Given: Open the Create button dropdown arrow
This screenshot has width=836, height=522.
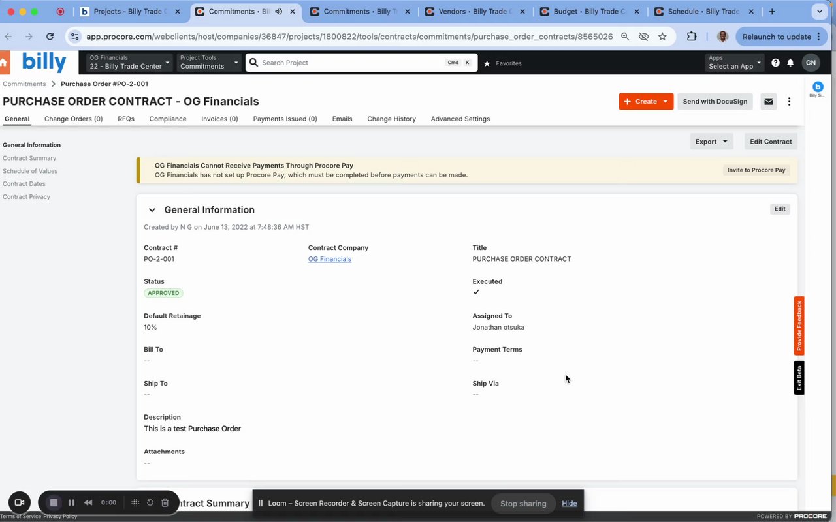Looking at the screenshot, I should [665, 101].
